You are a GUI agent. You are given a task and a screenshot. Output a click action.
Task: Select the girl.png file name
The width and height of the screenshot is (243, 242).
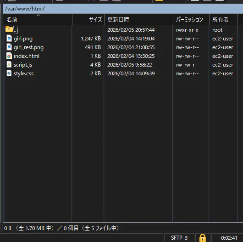click(23, 39)
